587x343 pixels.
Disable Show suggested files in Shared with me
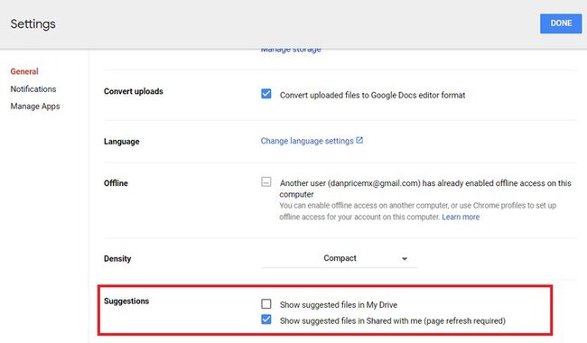click(x=266, y=320)
